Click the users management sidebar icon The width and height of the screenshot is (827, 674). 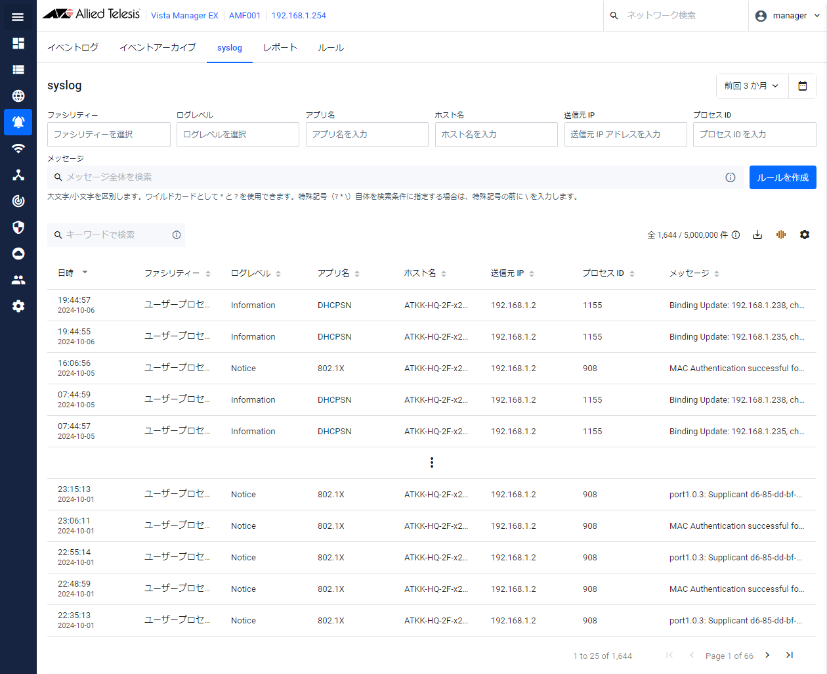coord(18,280)
